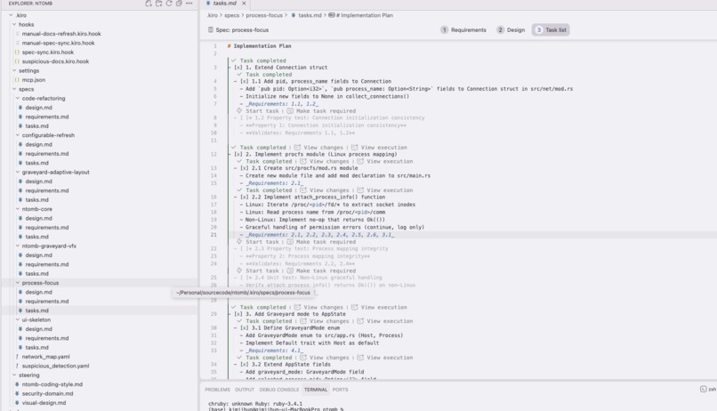Switch to the Design spec tab
This screenshot has height=411, width=717.
coord(511,29)
